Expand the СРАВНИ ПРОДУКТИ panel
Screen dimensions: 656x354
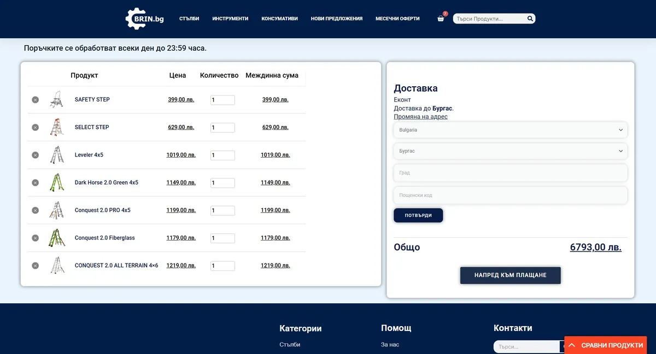click(606, 345)
